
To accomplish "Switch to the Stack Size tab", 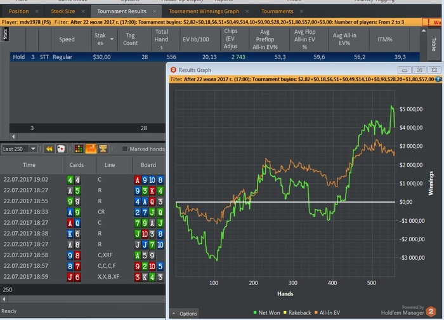I will pyautogui.click(x=63, y=11).
